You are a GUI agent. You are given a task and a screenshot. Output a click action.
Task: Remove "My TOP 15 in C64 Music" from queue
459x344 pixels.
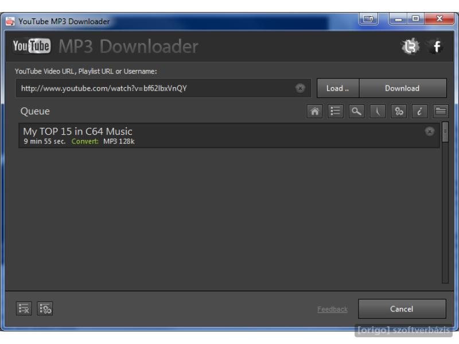tap(429, 132)
